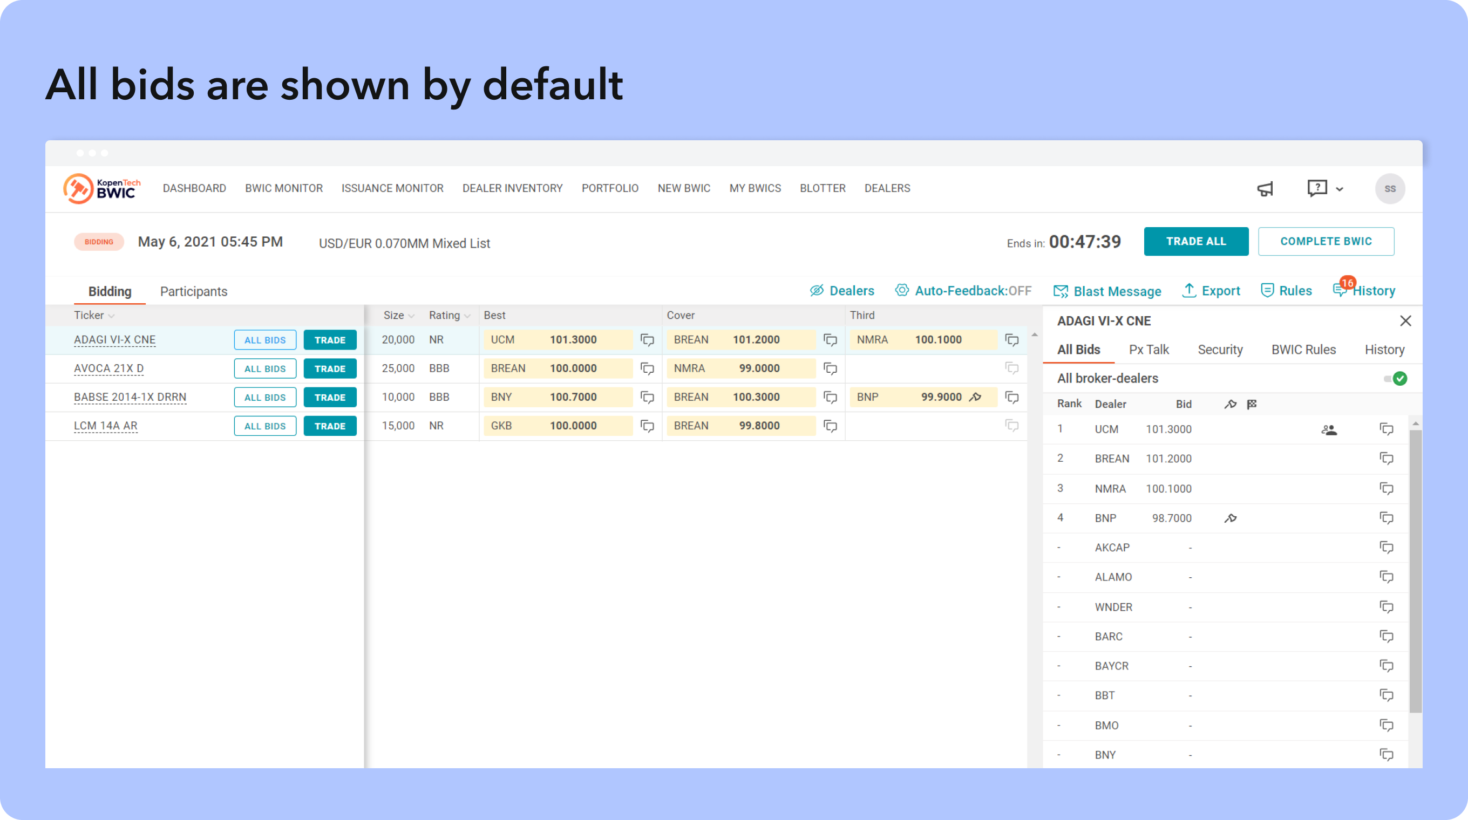Viewport: 1468px width, 820px height.
Task: Click the Export upload icon
Action: 1189,290
